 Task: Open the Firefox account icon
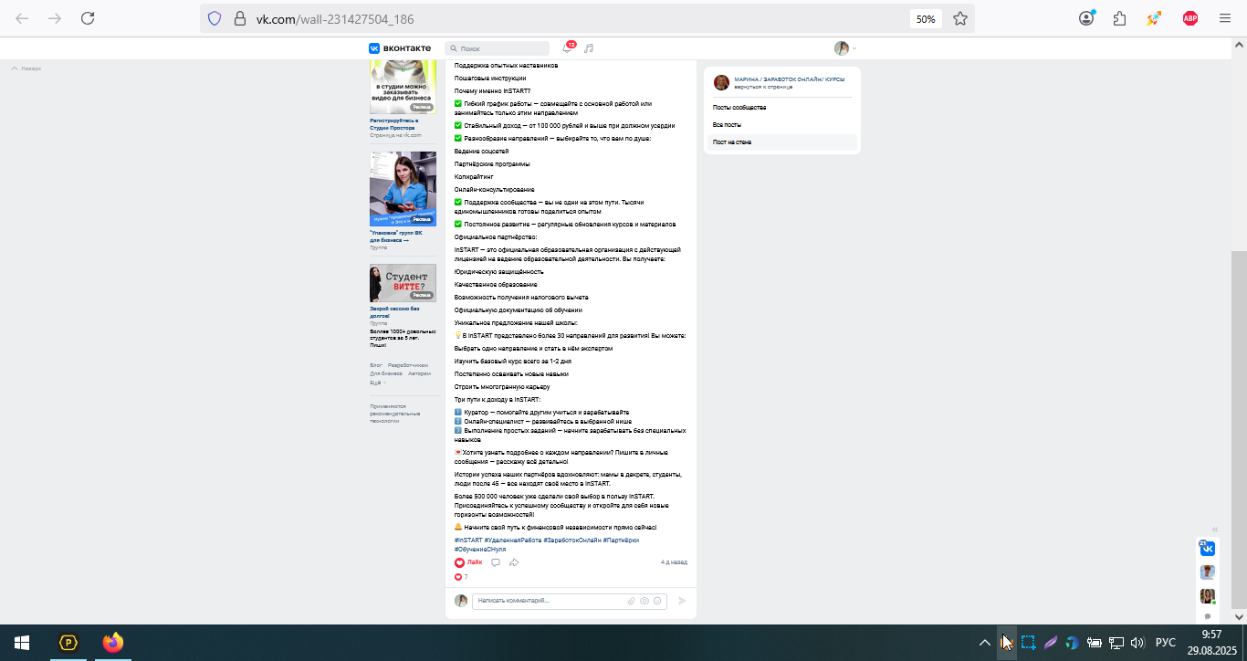(1086, 18)
